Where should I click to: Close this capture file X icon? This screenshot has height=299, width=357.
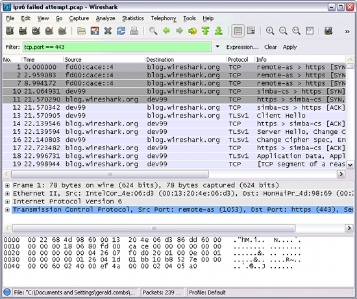pyautogui.click(x=108, y=31)
